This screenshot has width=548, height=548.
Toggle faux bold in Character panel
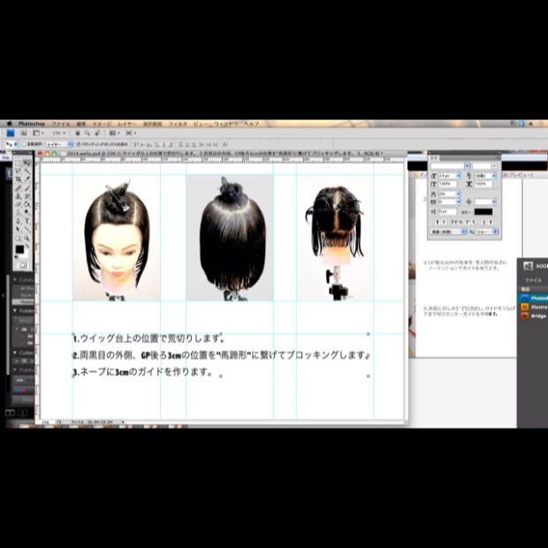point(438,222)
